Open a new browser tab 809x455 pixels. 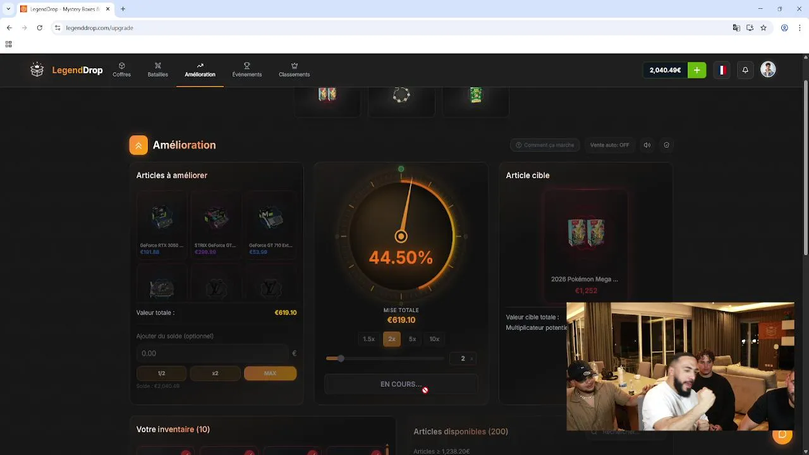point(123,9)
